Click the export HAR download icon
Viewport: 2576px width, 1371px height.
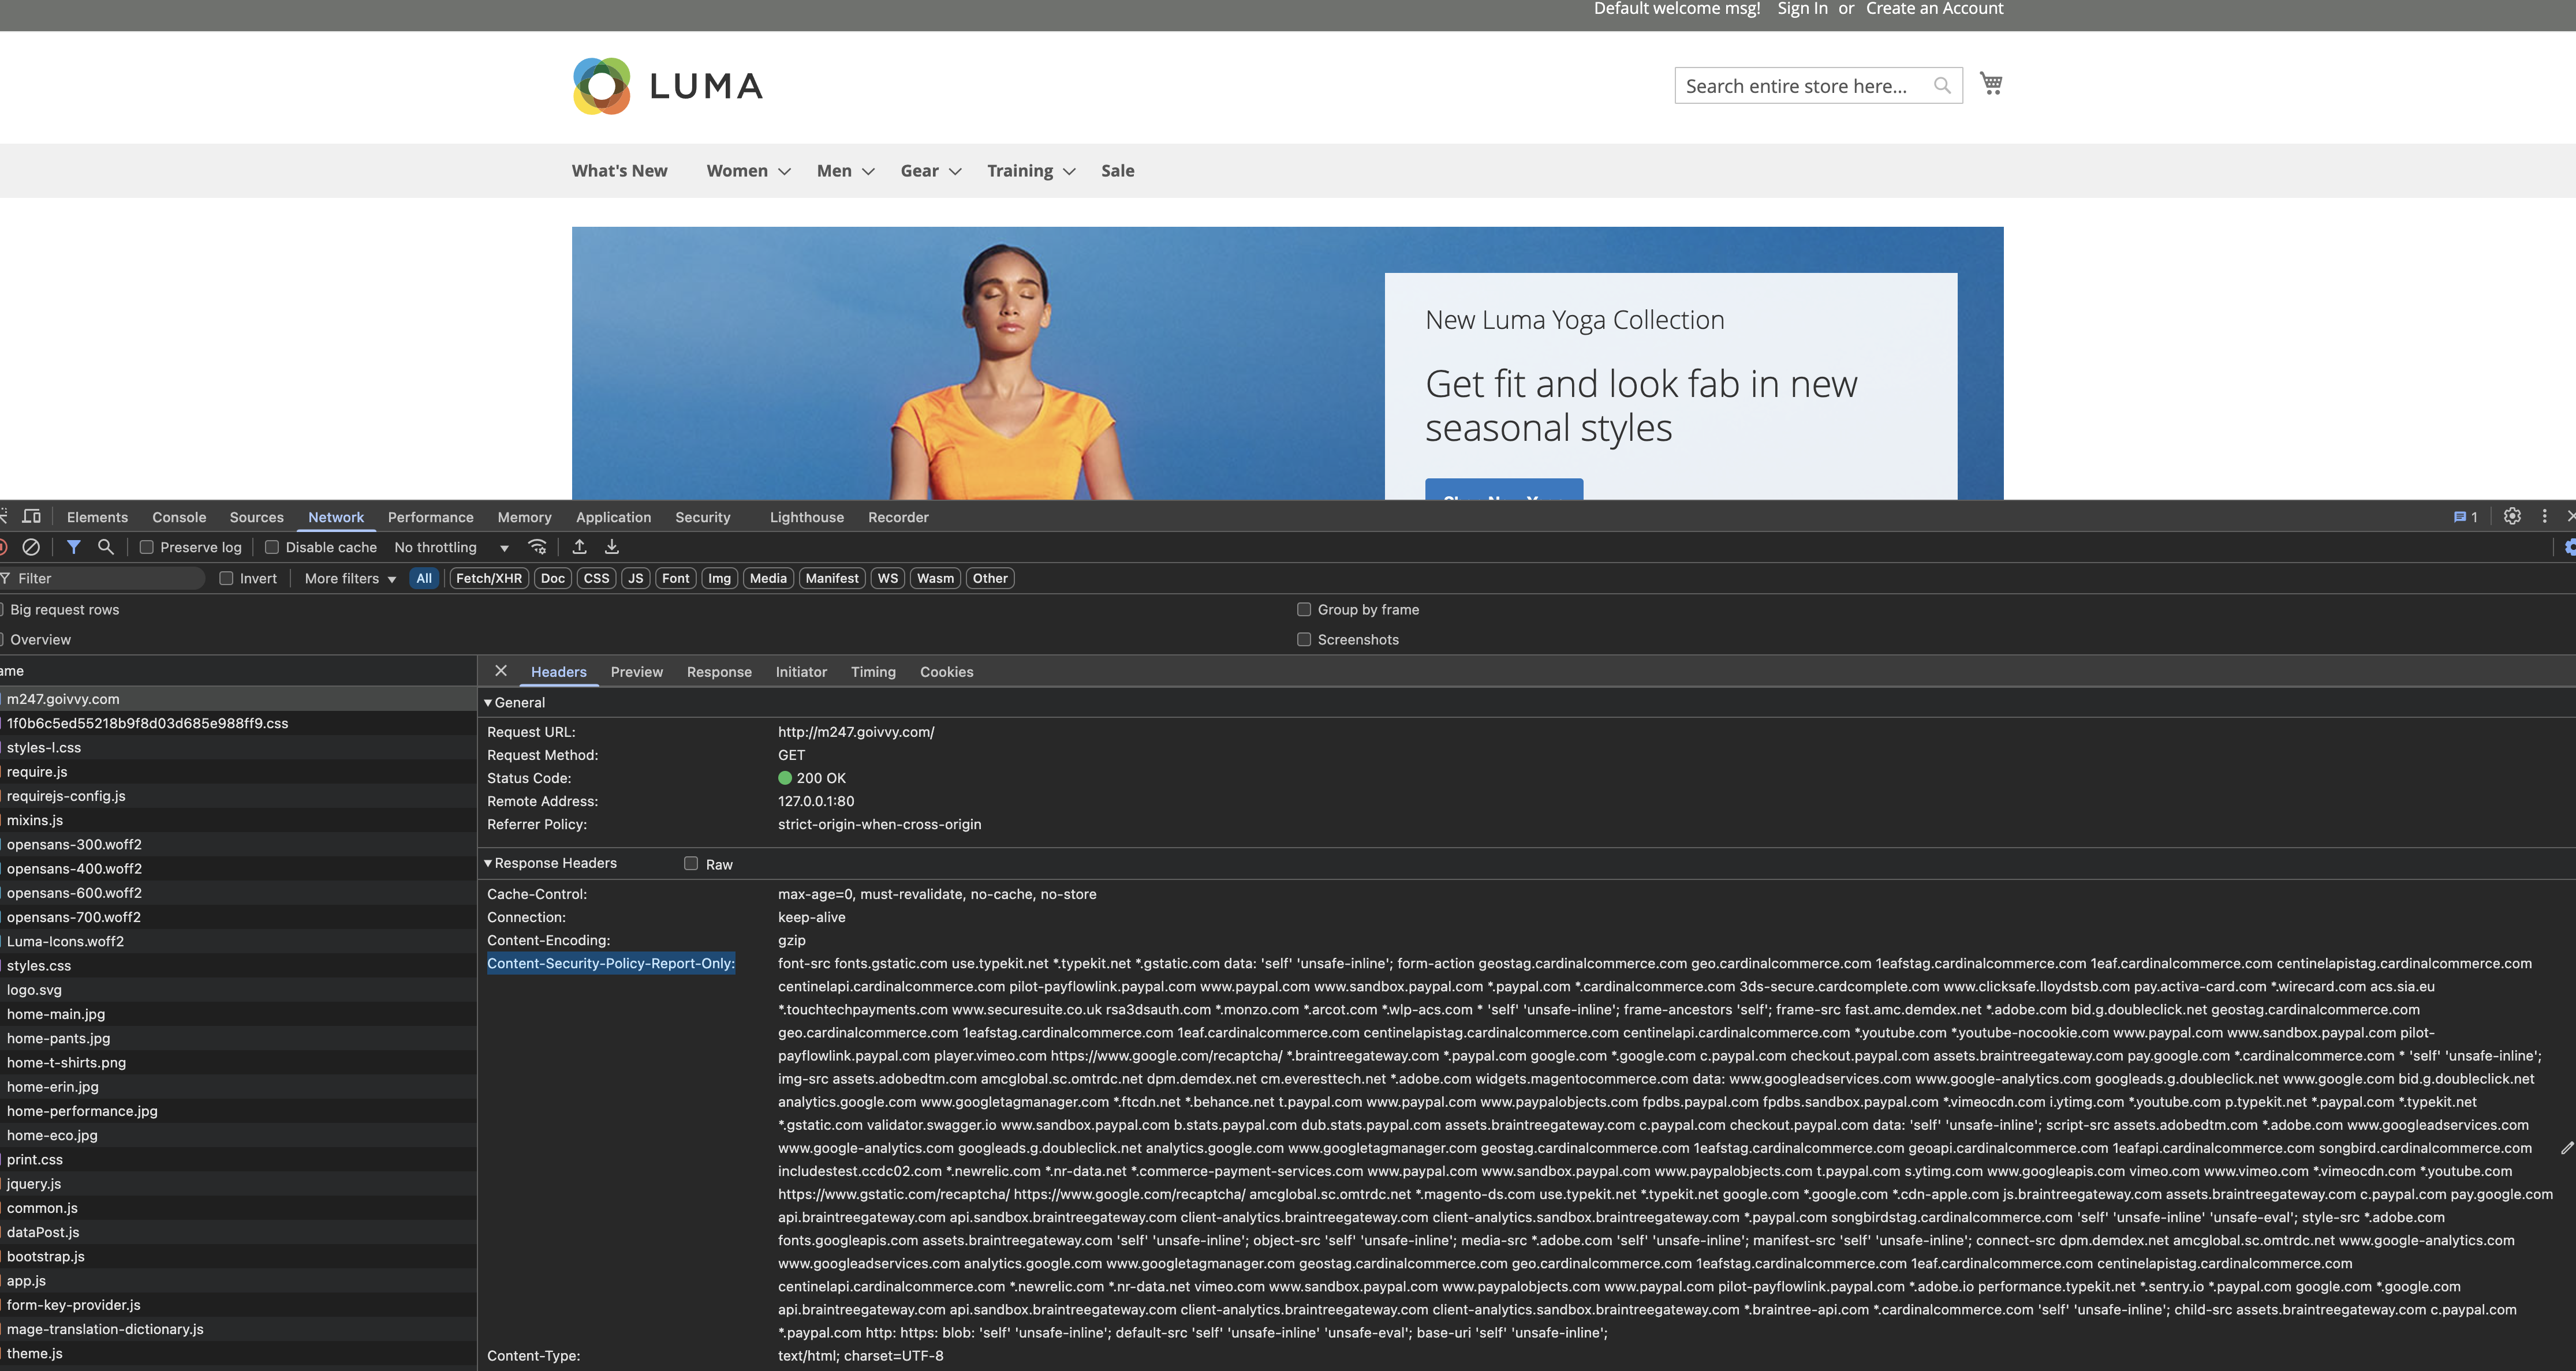612,546
